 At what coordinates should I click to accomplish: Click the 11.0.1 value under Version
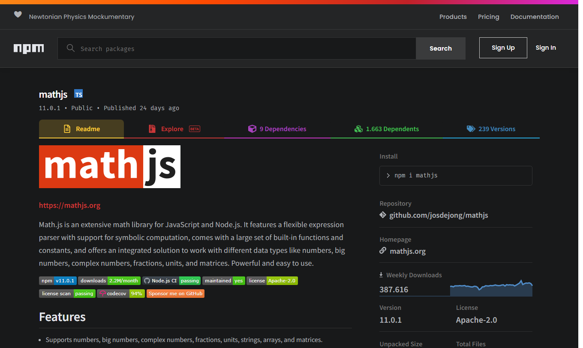click(391, 320)
